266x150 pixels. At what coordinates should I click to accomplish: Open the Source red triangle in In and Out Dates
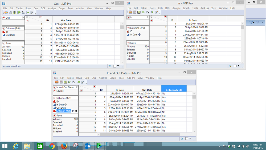(x=55, y=91)
